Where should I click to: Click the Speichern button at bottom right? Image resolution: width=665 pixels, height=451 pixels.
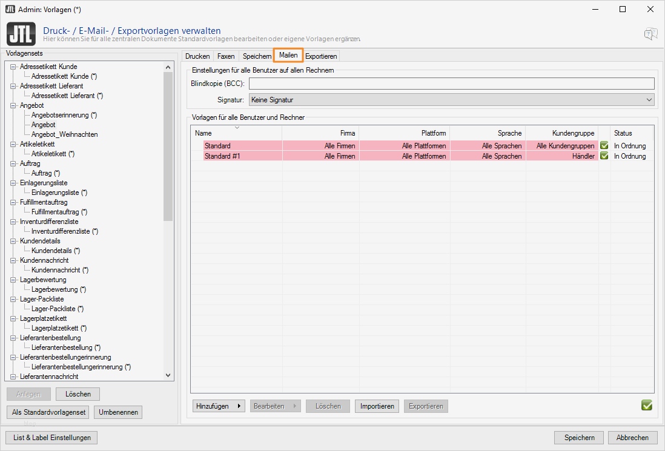(580, 438)
